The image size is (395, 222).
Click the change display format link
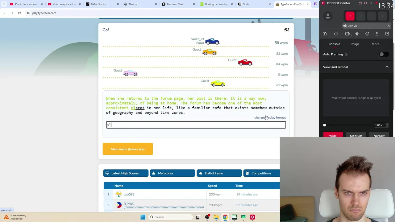[x=270, y=117]
